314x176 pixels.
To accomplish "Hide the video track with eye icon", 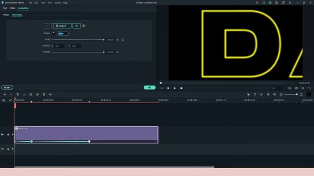I will click(x=12, y=135).
